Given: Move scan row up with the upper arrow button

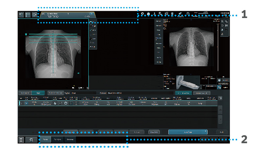Looking at the screenshot, I should [x=220, y=110].
